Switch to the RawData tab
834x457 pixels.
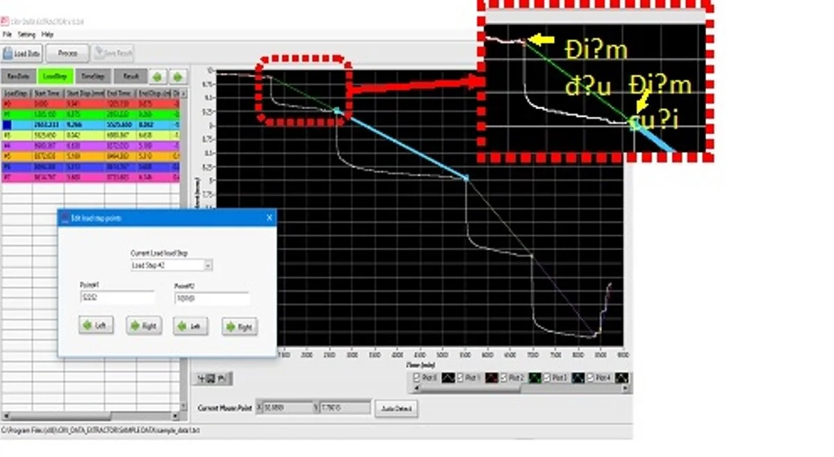[x=19, y=76]
